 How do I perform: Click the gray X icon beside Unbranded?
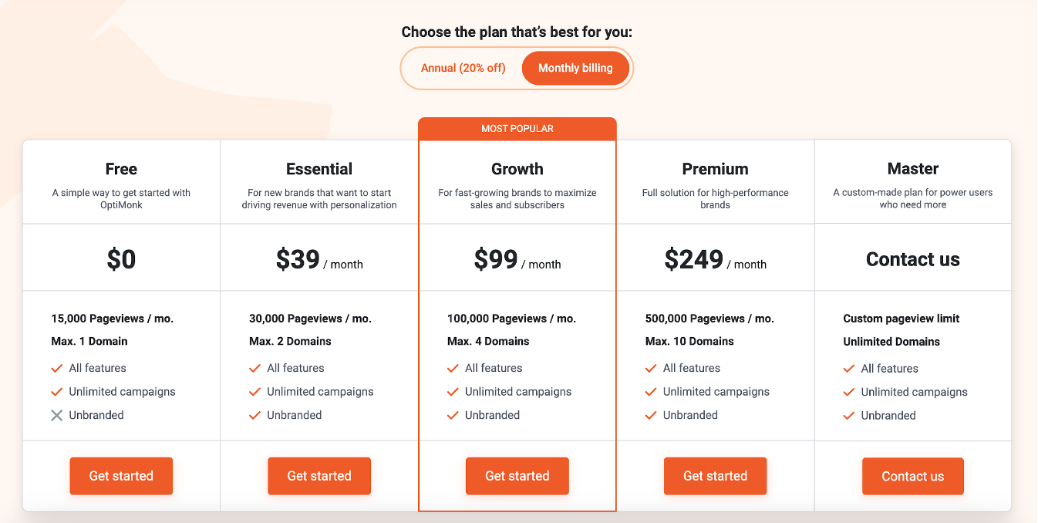[x=56, y=415]
